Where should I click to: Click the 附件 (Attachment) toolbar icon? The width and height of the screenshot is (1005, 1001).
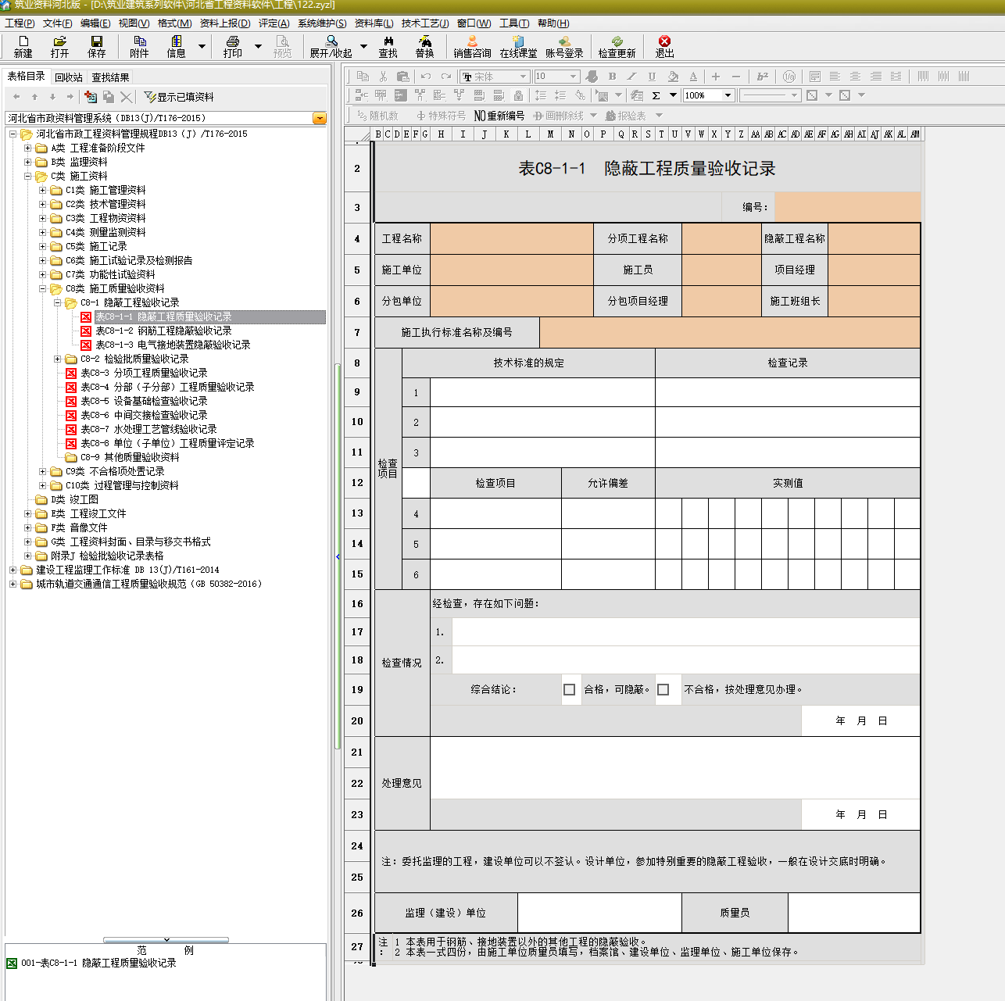coord(139,47)
